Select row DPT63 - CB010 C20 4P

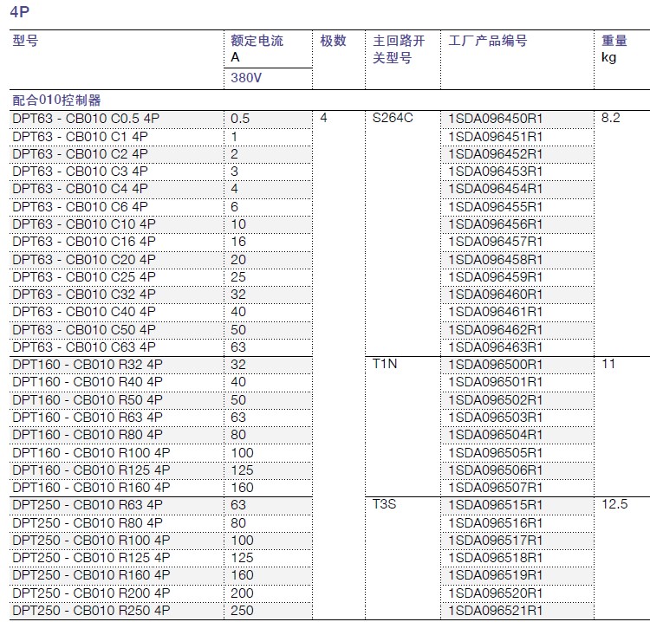(x=329, y=260)
